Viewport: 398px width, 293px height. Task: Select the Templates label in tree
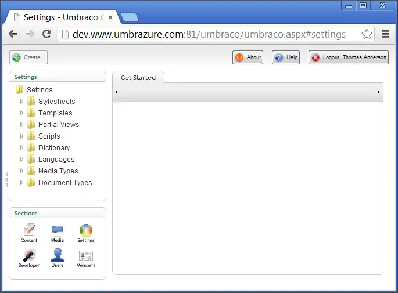(x=55, y=113)
